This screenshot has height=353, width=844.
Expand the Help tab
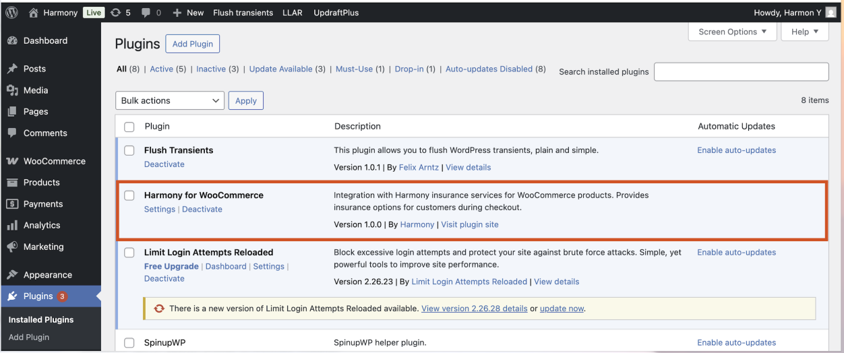(804, 32)
